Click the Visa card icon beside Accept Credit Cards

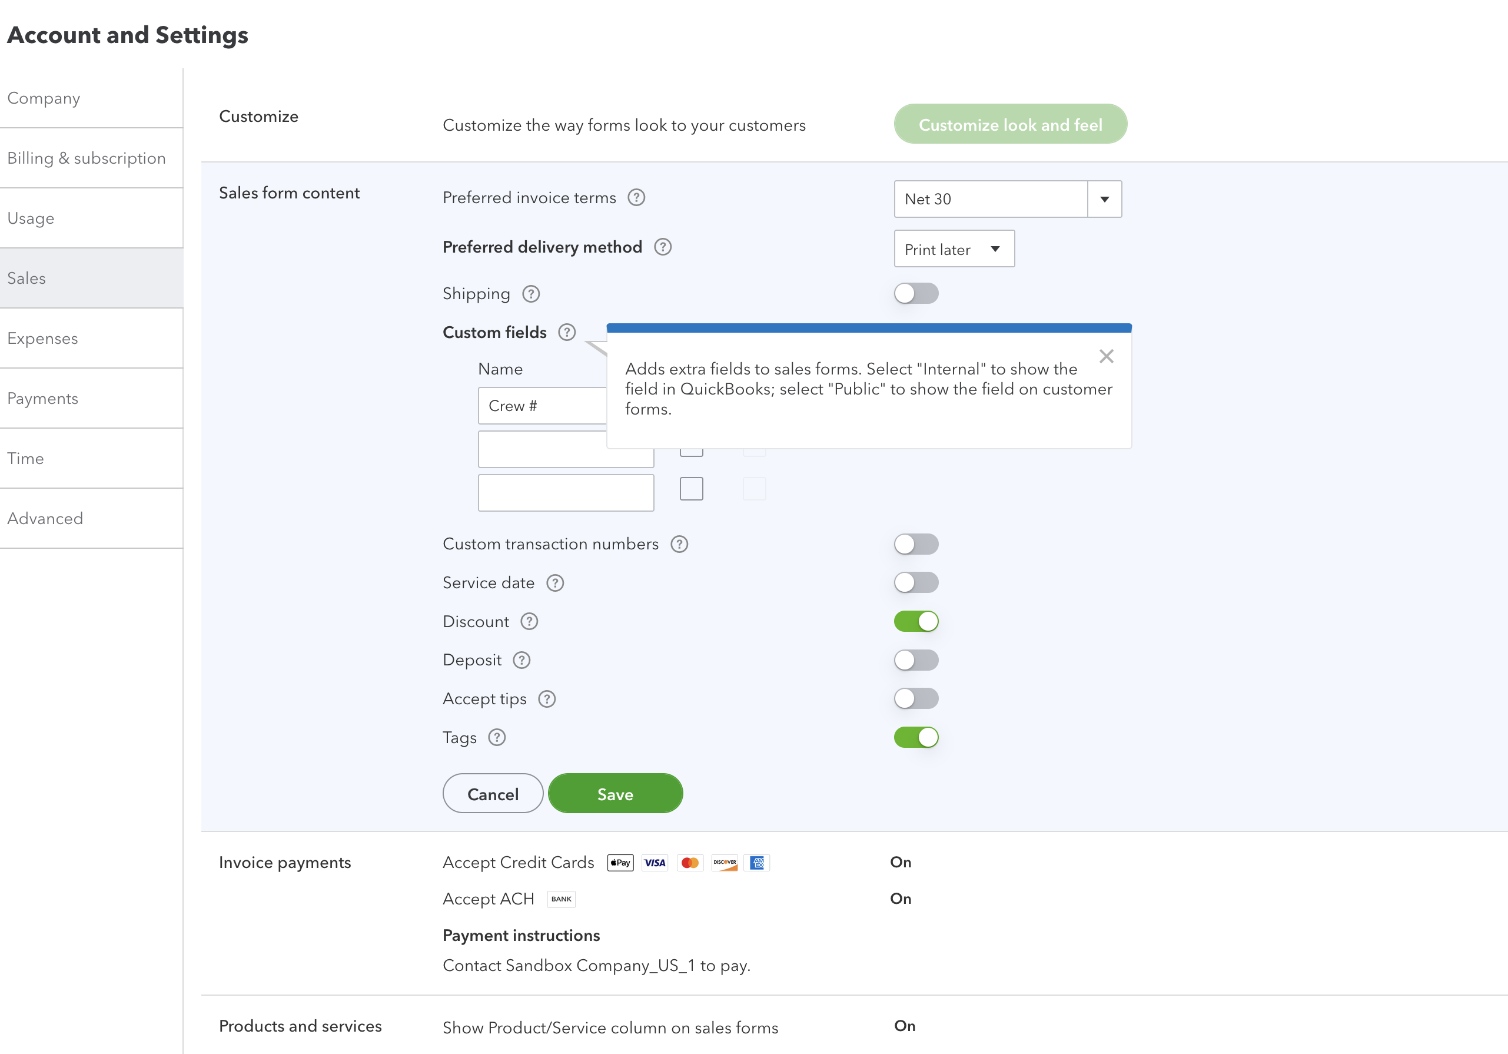pyautogui.click(x=654, y=862)
